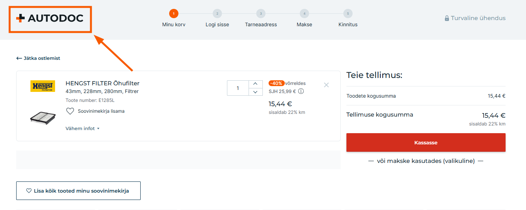Viewport: 526px width, 210px height.
Task: Click the Minu korv step circle
Action: (174, 14)
